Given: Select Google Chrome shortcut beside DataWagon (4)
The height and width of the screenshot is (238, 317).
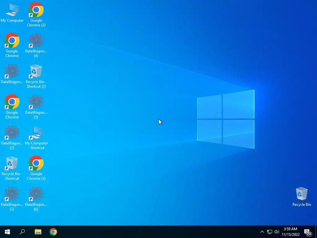Looking at the screenshot, I should click(12, 45).
